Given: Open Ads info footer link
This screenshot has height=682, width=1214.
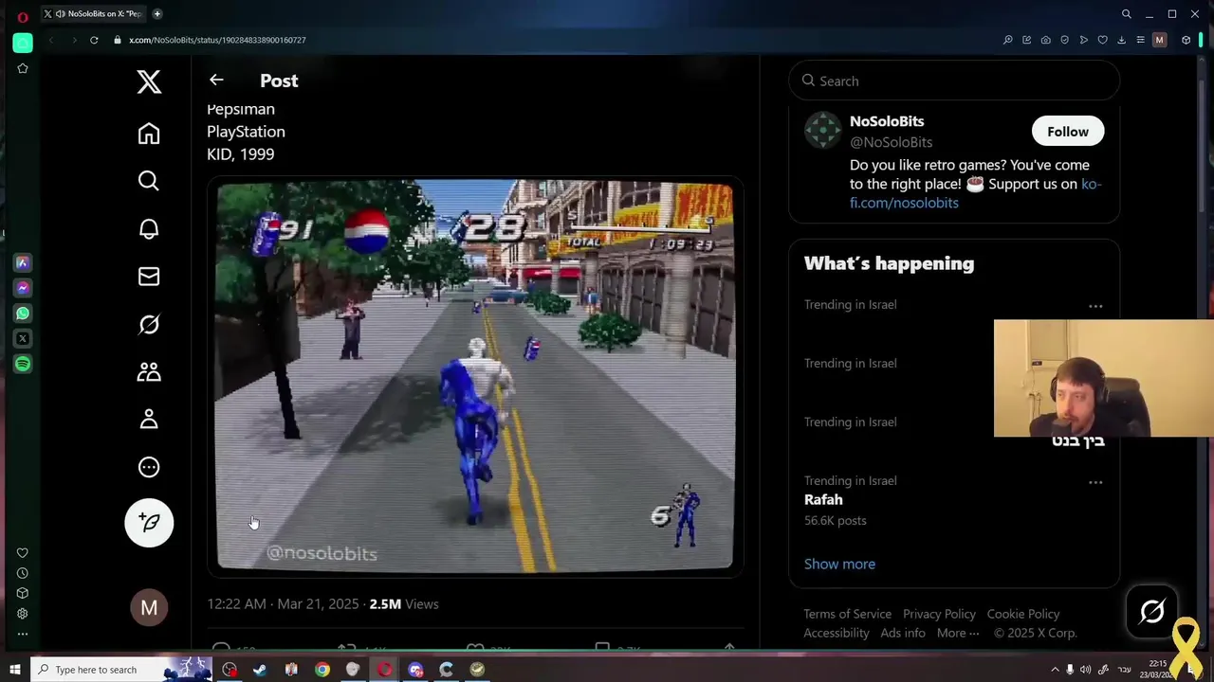Looking at the screenshot, I should 903,633.
